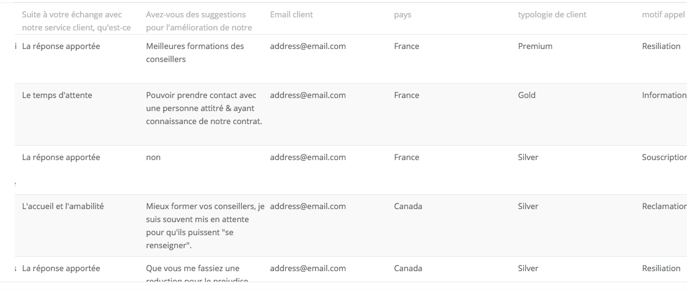Select the "Mieux former vos conseillers" cell

(x=205, y=226)
